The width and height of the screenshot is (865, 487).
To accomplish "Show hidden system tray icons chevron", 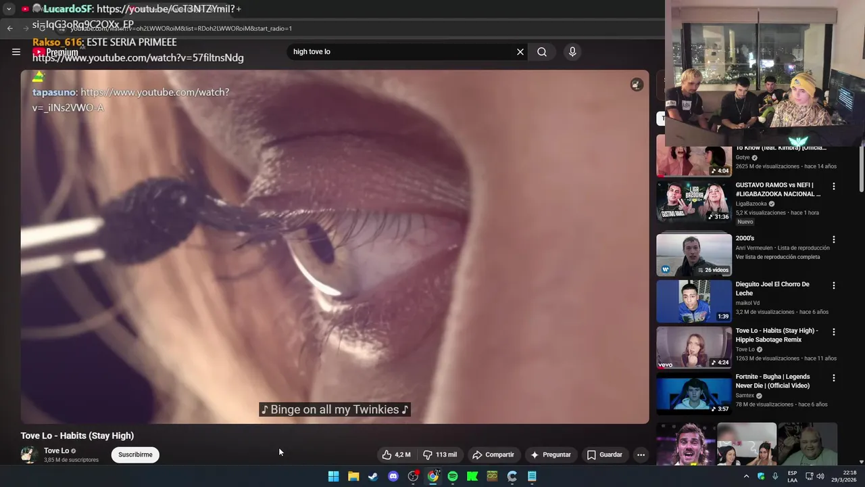I will [x=746, y=476].
